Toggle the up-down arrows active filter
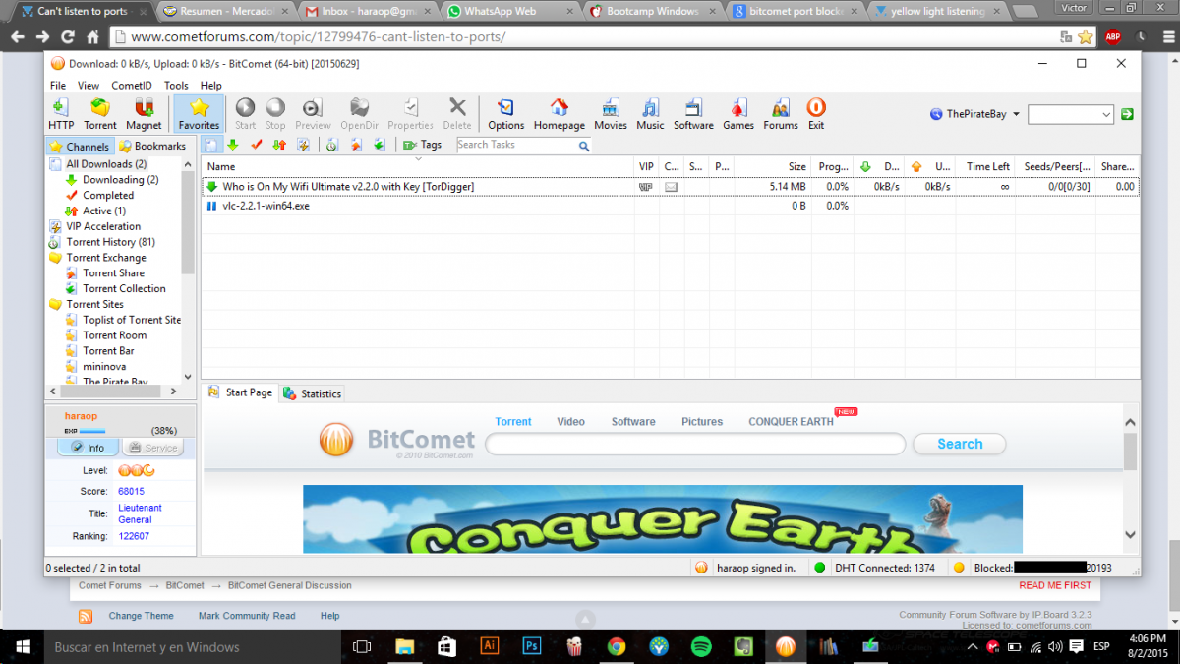Image resolution: width=1180 pixels, height=664 pixels. (279, 145)
